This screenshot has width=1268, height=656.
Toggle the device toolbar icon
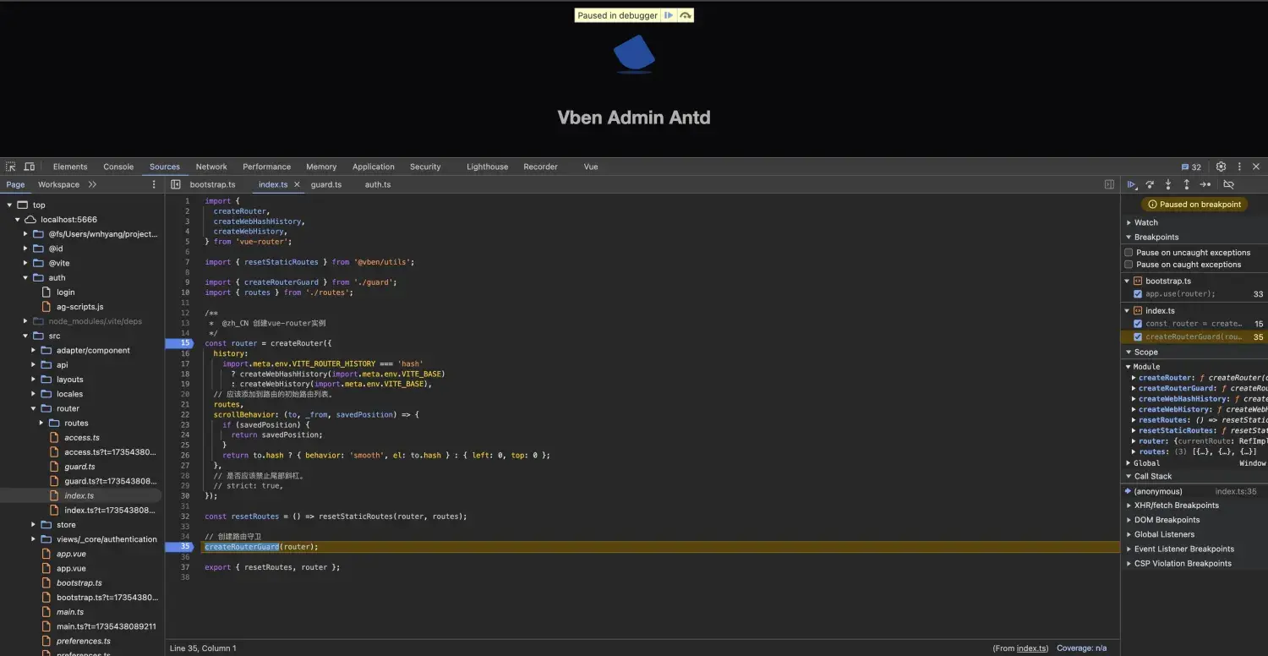pos(30,167)
